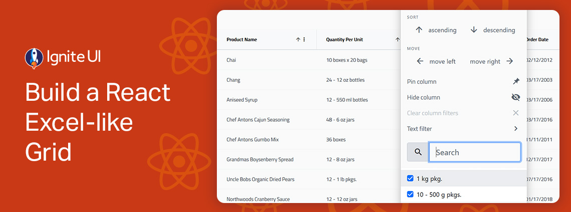Open the Product Name column menu dots
The height and width of the screenshot is (212, 571).
click(x=305, y=39)
